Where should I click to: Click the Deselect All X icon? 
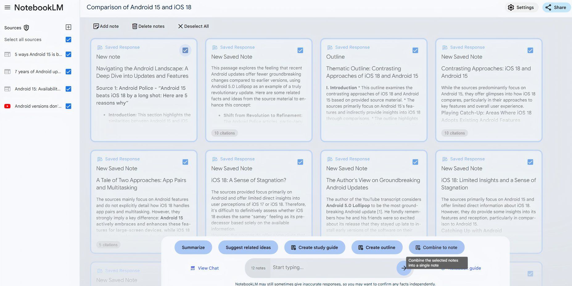click(x=180, y=26)
